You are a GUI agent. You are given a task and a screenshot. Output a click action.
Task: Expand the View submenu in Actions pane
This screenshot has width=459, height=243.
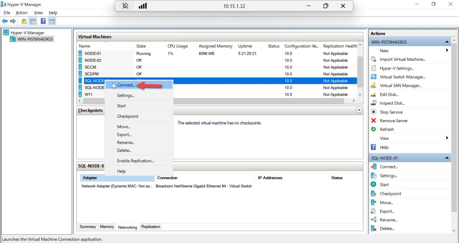(447, 138)
